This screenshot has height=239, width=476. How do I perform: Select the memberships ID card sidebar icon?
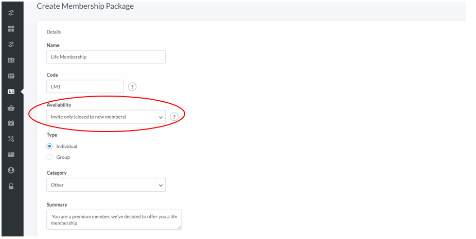(11, 91)
